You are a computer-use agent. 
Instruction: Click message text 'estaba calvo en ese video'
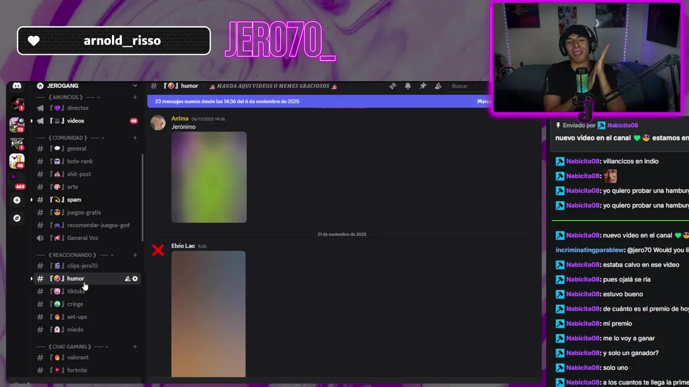click(x=641, y=265)
